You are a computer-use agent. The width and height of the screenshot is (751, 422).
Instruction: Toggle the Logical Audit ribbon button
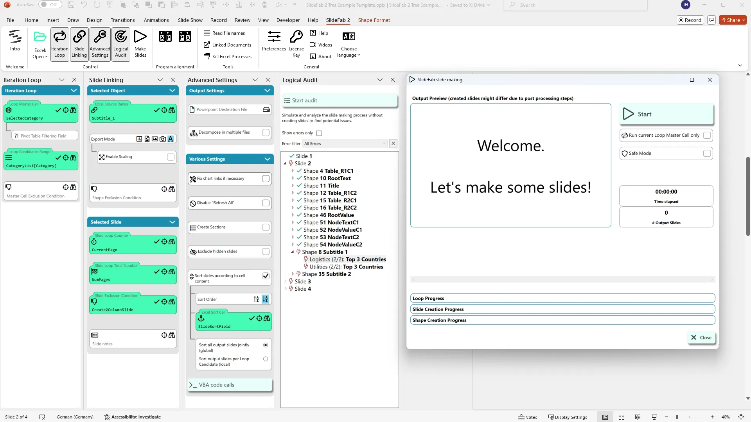[120, 44]
